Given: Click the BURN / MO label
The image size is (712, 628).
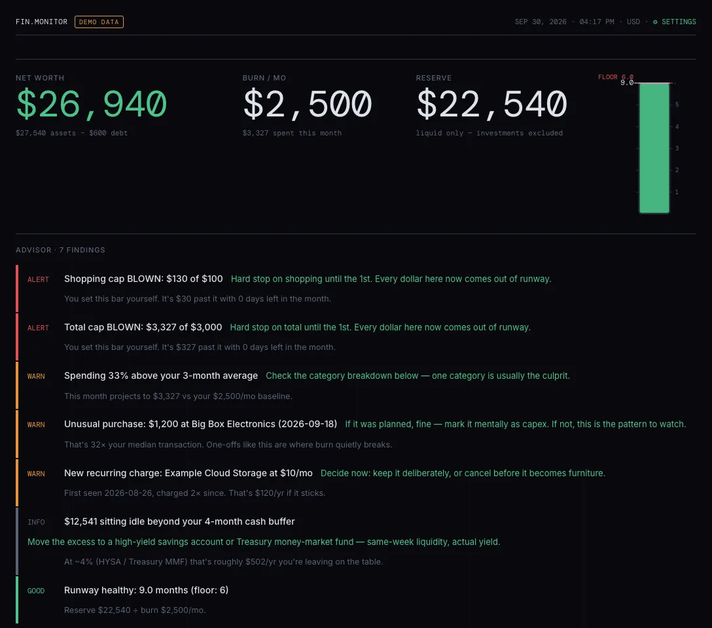Looking at the screenshot, I should pyautogui.click(x=264, y=78).
